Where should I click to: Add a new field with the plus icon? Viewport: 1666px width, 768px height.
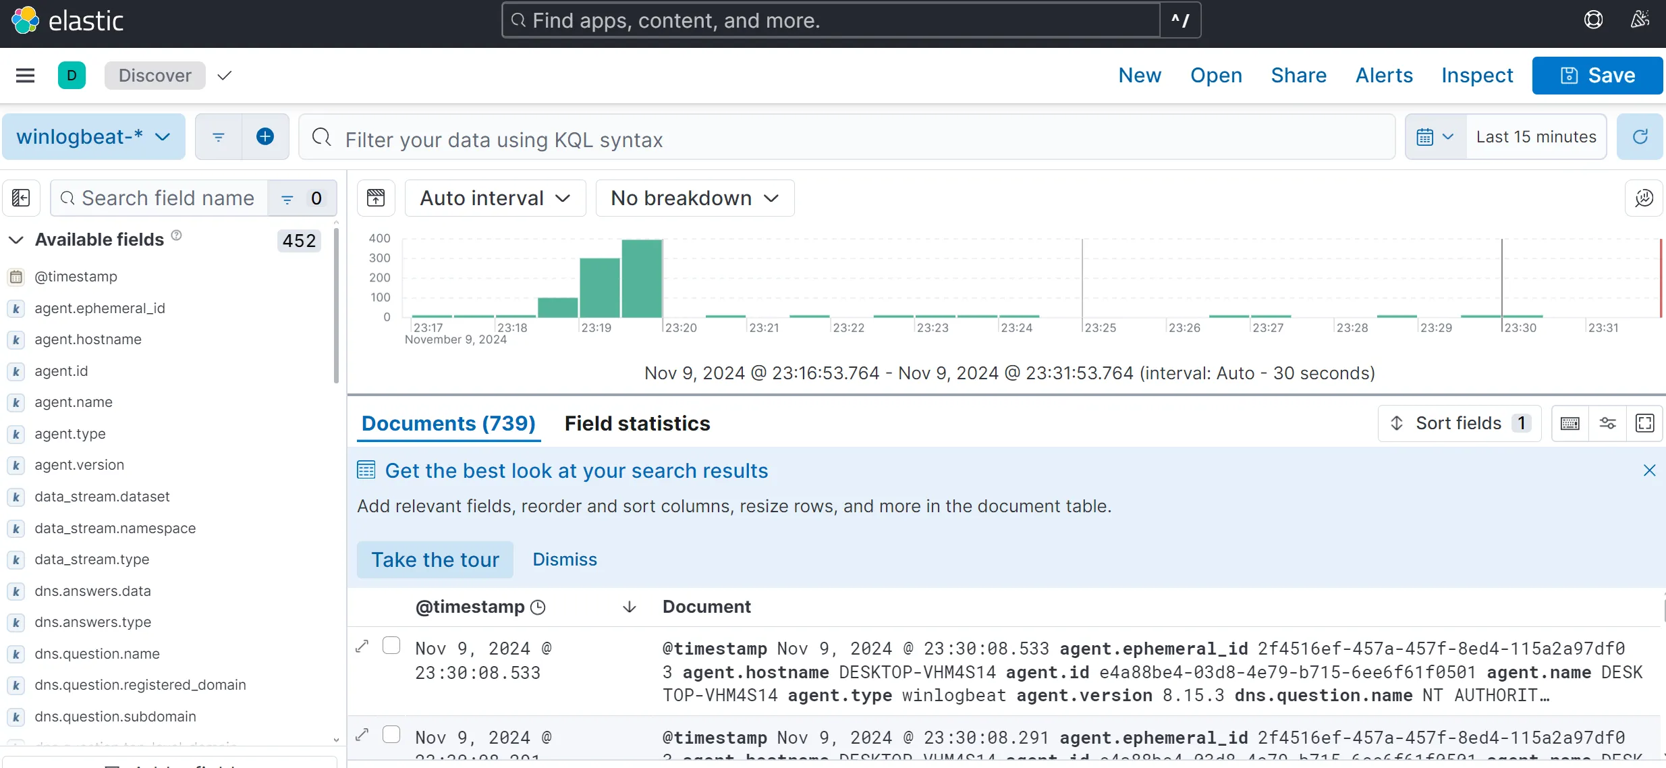coord(265,136)
